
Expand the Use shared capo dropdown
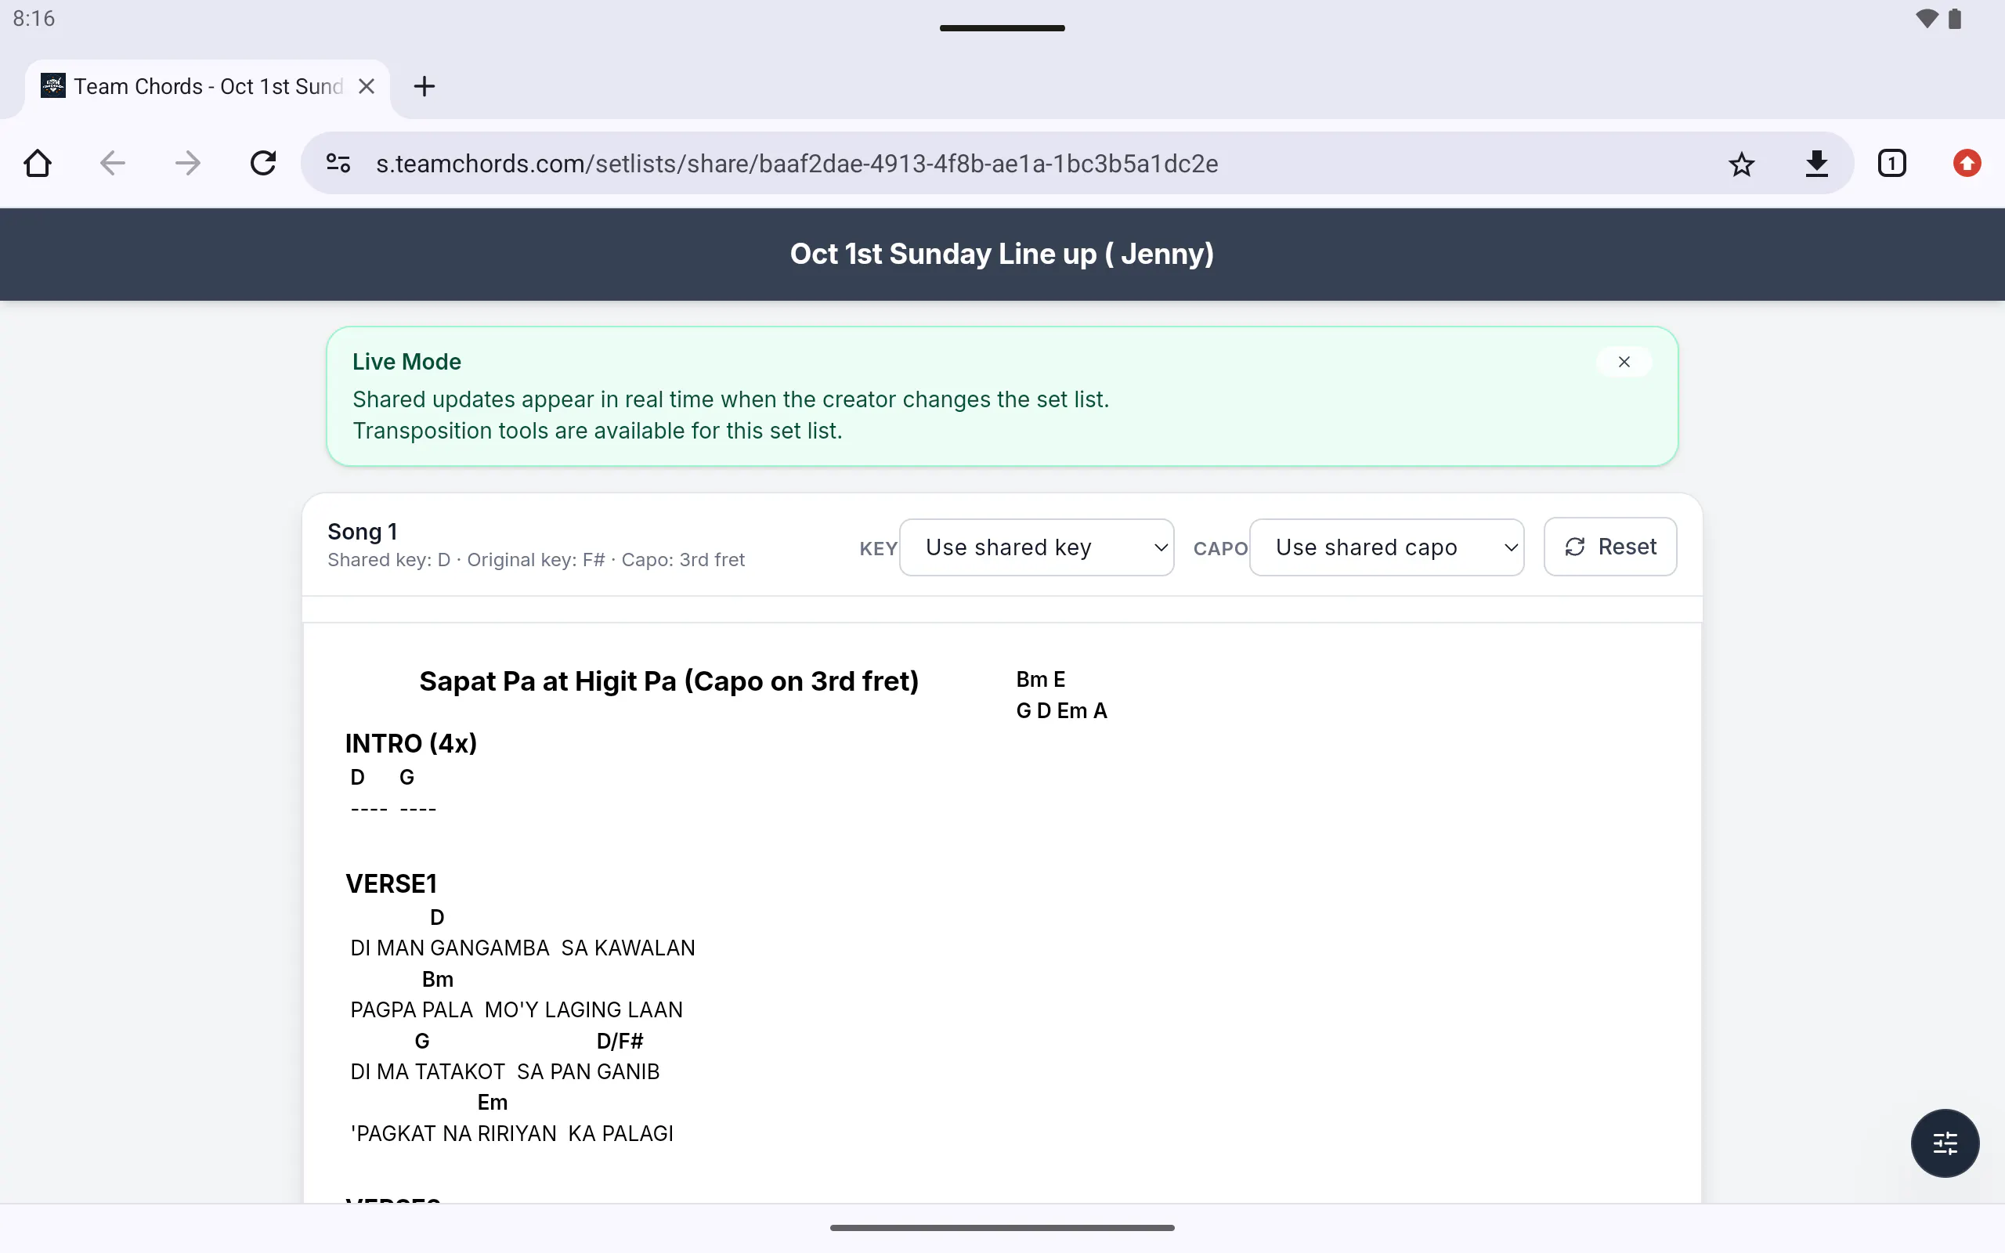1386,547
